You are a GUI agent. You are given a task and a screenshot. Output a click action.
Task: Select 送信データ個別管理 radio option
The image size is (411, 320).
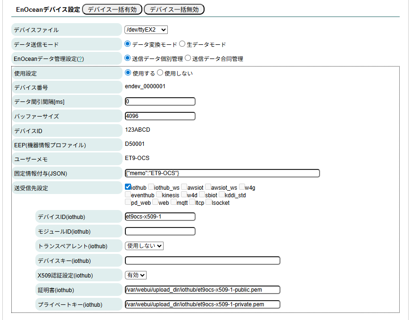[x=128, y=58]
